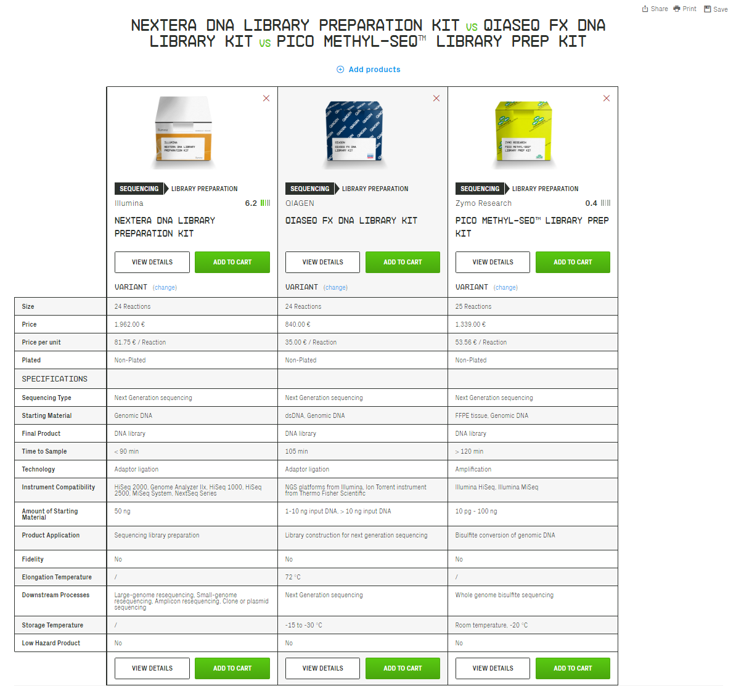Viewport: 736px width, 686px height.
Task: Click top View Details for QIAseq kit
Action: point(322,263)
